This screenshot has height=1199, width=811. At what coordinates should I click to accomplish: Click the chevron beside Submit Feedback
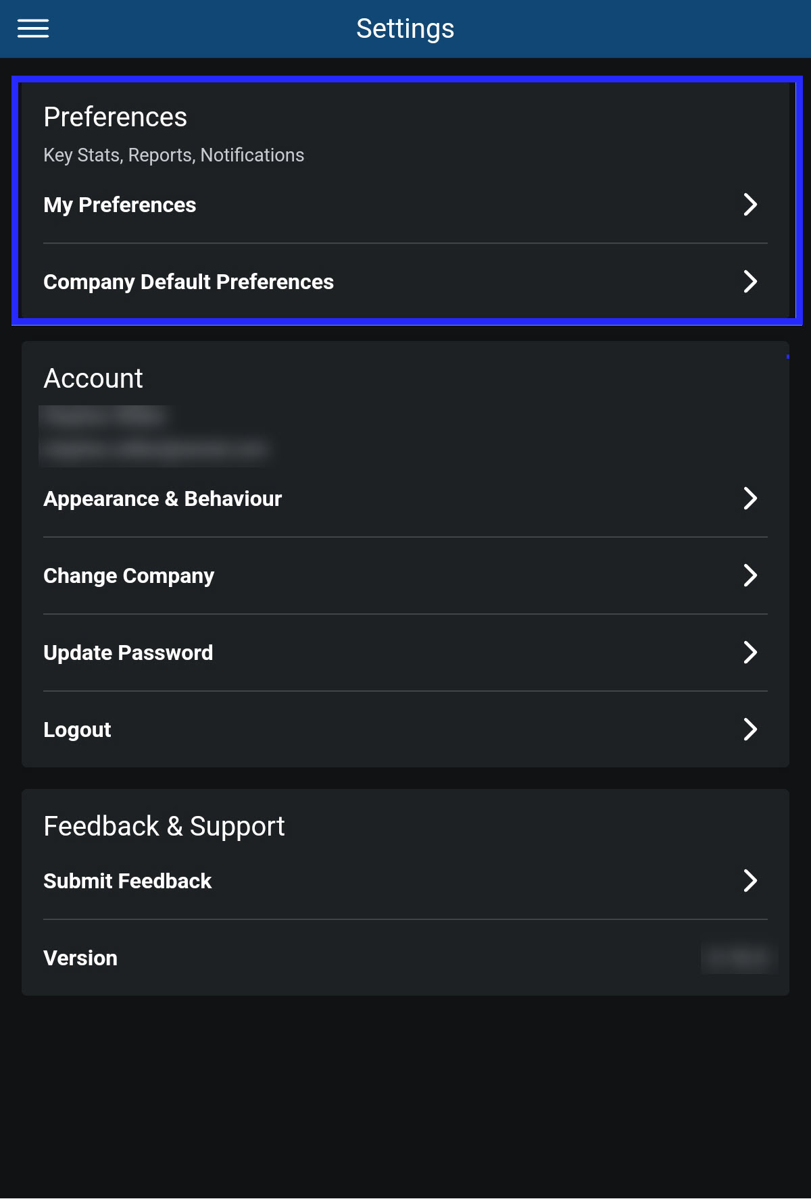pyautogui.click(x=752, y=880)
